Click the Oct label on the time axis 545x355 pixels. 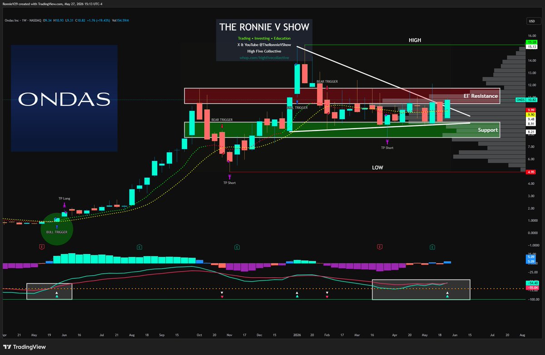[199, 335]
